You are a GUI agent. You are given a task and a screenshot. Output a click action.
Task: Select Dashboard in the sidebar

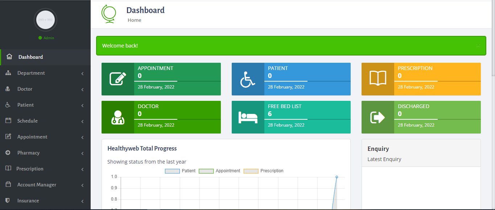pyautogui.click(x=30, y=57)
